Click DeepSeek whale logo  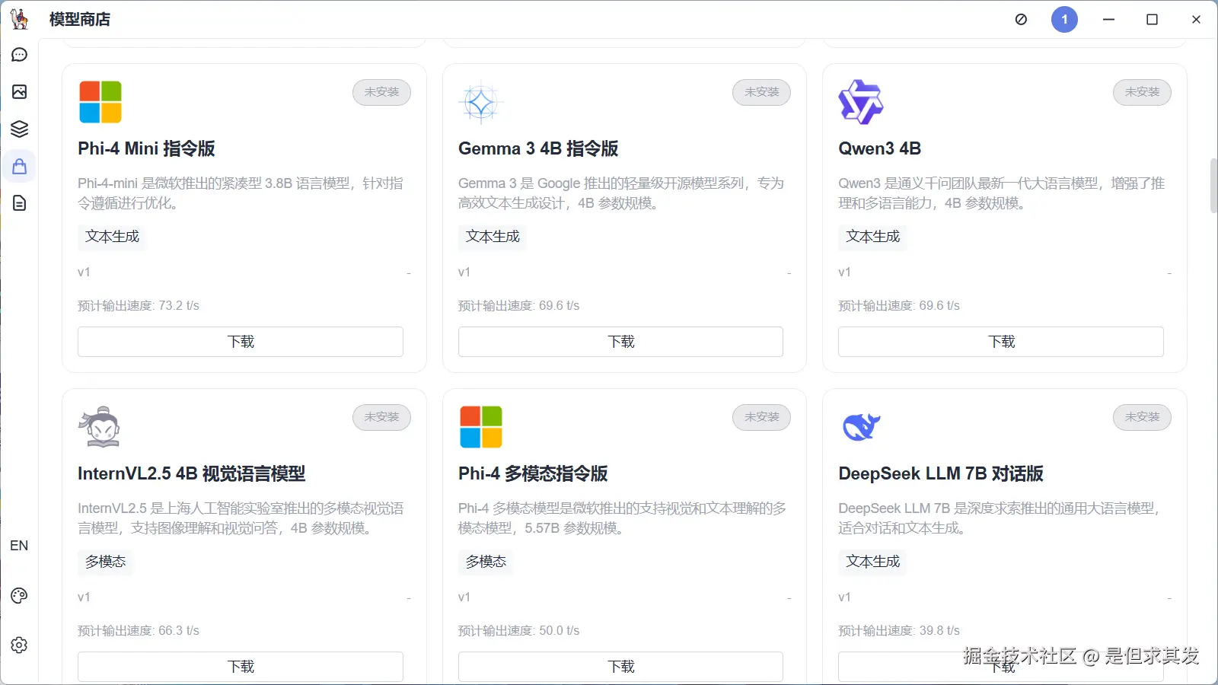[x=861, y=427]
